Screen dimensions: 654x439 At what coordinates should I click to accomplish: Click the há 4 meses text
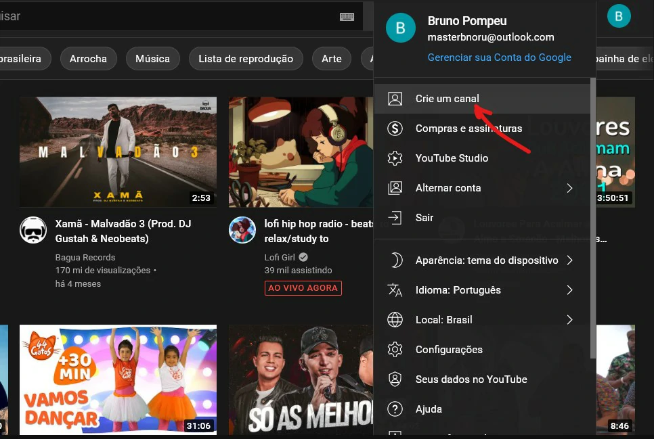point(78,283)
